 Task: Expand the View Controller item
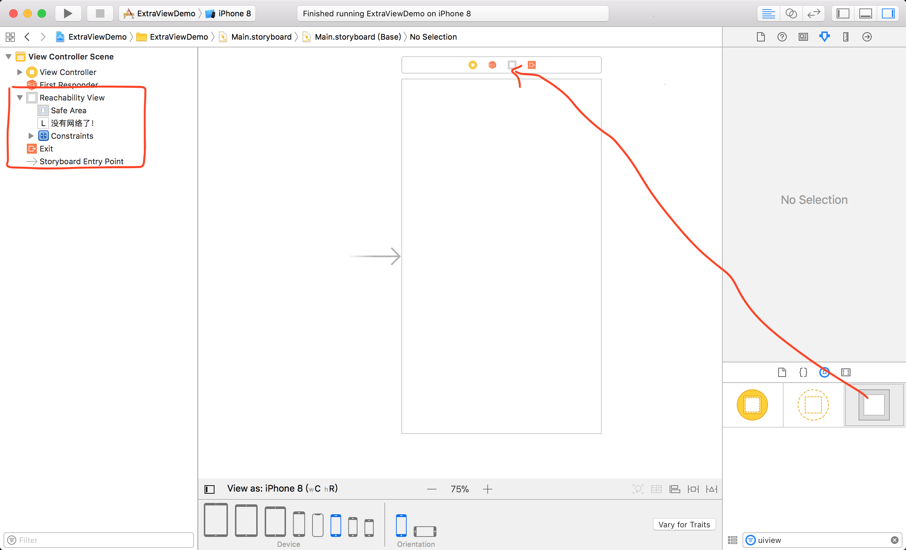[20, 73]
